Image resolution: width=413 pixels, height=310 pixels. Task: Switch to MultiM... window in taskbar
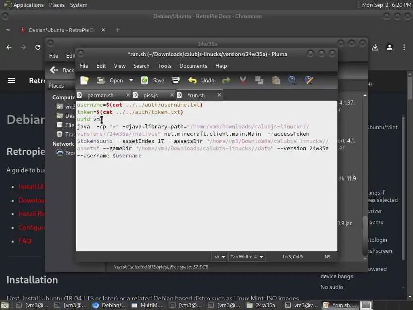[147, 305]
